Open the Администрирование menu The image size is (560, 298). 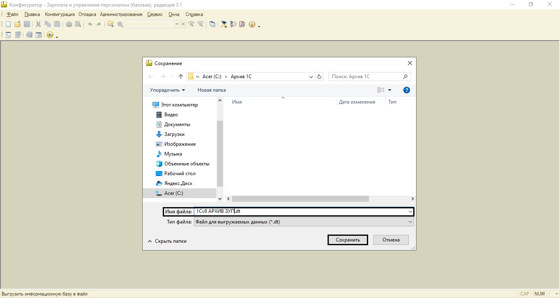click(121, 14)
